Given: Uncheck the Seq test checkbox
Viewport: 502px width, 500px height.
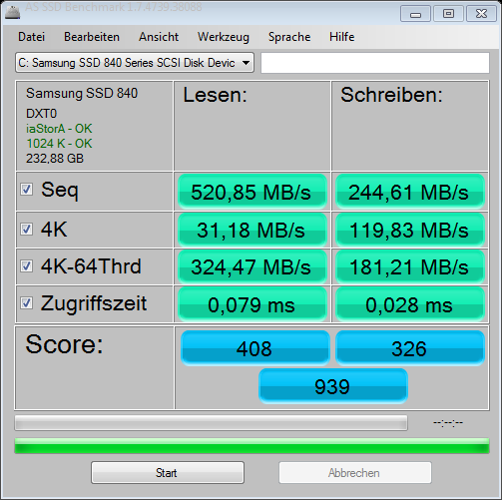Looking at the screenshot, I should [26, 190].
